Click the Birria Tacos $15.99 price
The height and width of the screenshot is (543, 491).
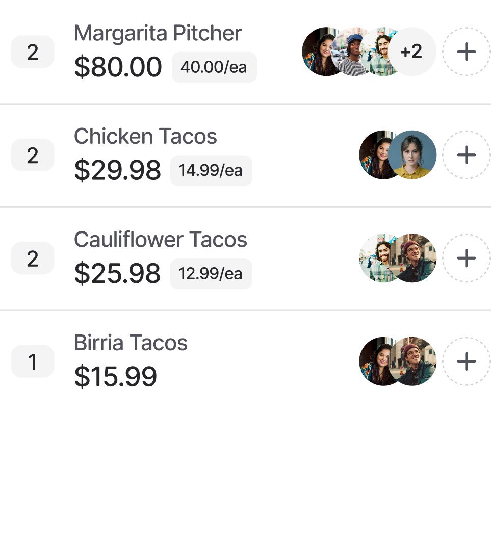[x=115, y=377]
